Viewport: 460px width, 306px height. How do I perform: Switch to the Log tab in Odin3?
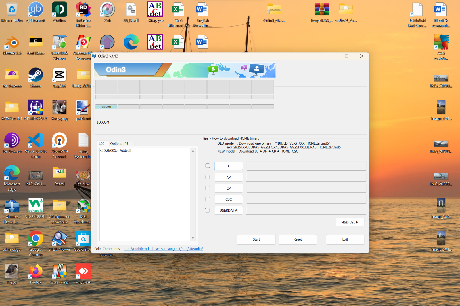(102, 143)
